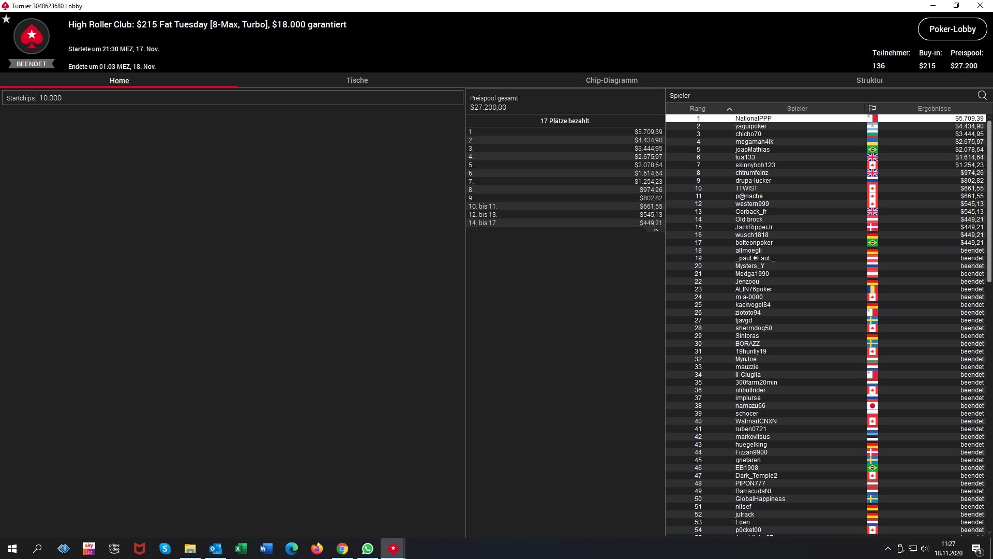Open Microsoft Edge in taskbar
The image size is (993, 559).
(292, 549)
